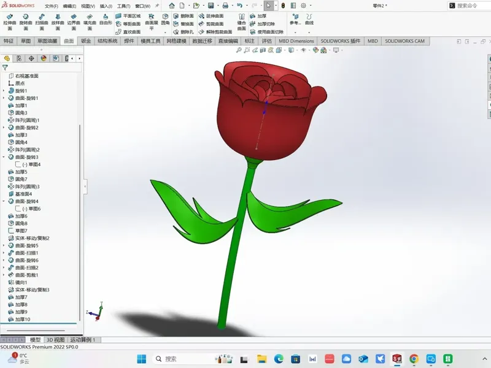This screenshot has width=491, height=368.
Task: Open the 视图(V) menu
Action: [x=88, y=6]
